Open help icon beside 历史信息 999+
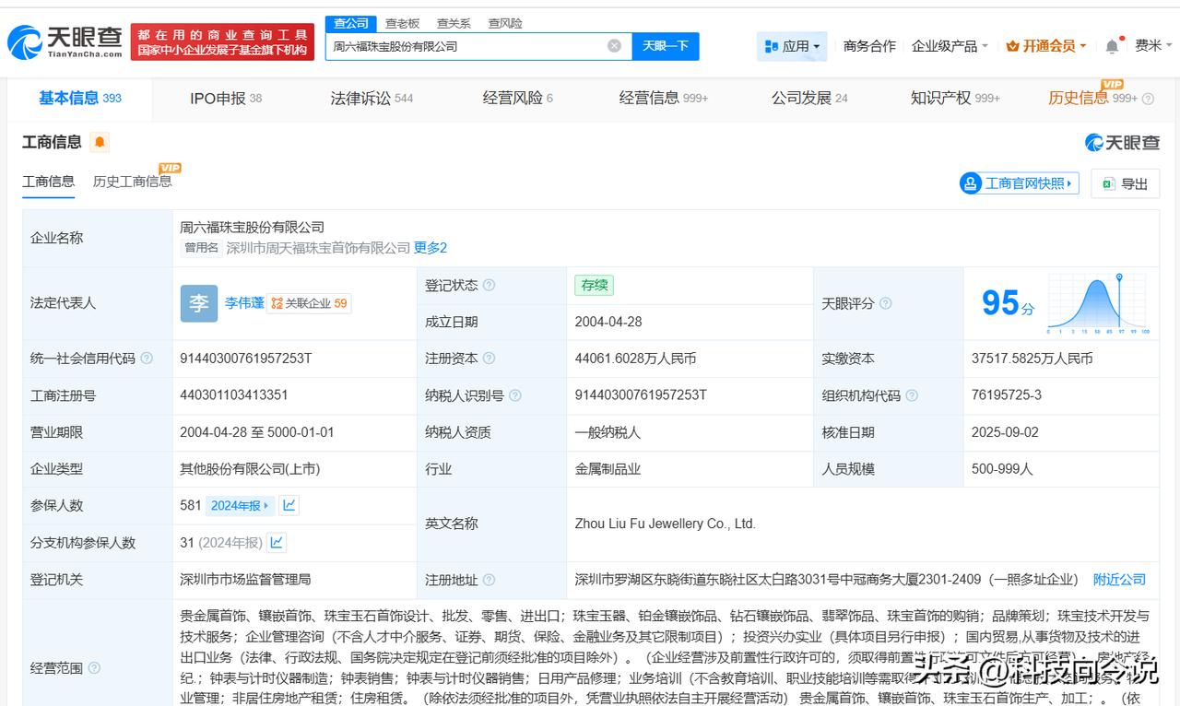Viewport: 1180px width, 706px height. tap(1147, 99)
